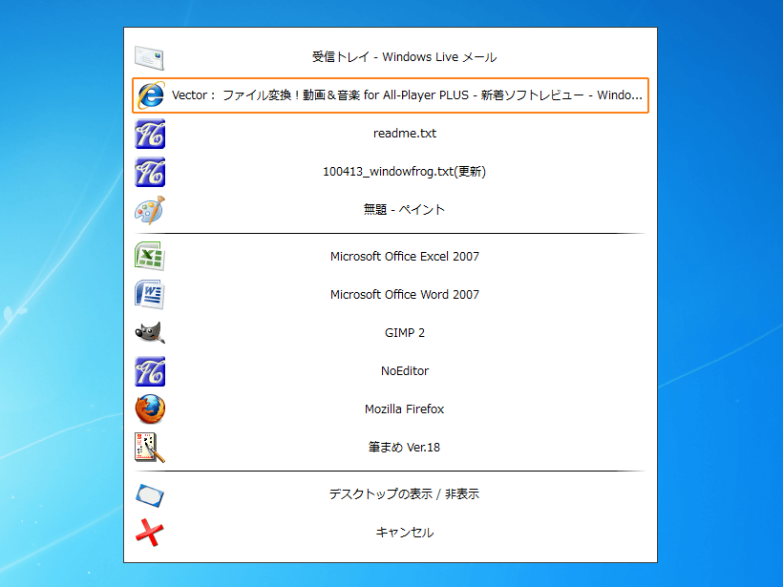Launch Microsoft Office Word 2007
This screenshot has width=783, height=587.
click(x=391, y=295)
